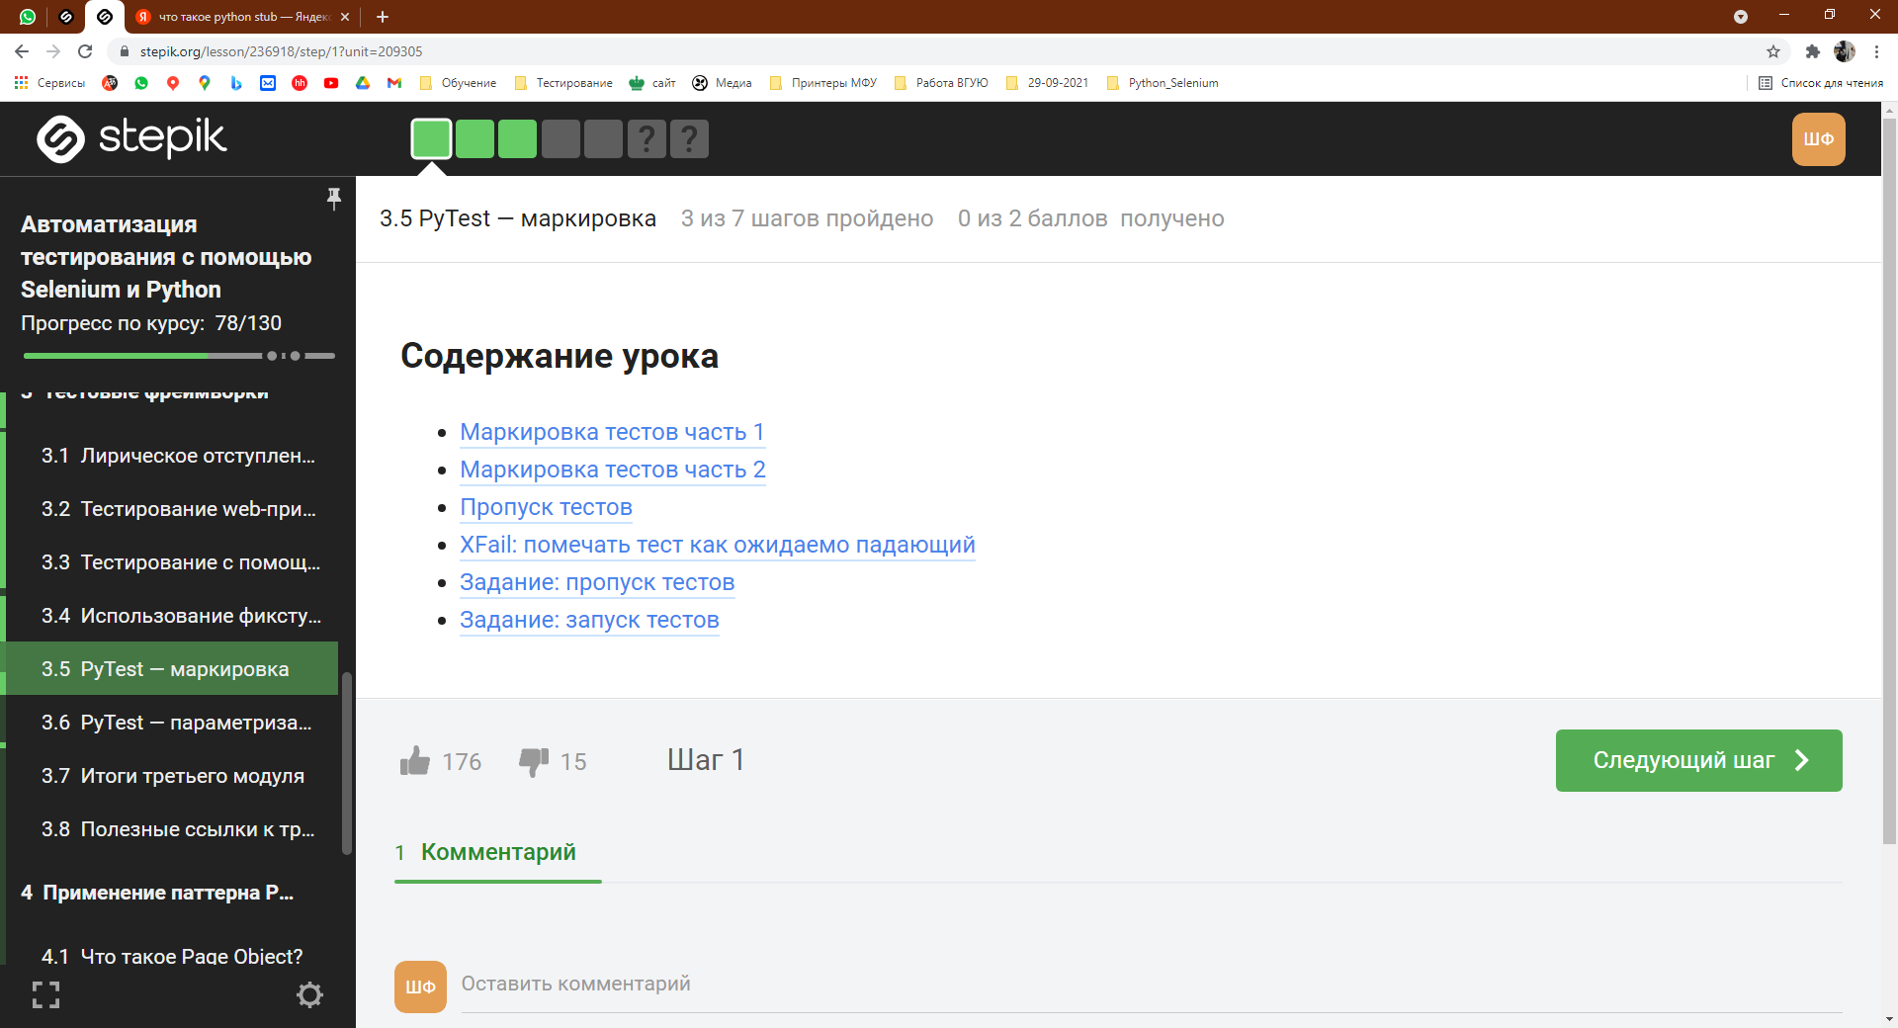
Task: Open Gmail from the bookmarks bar
Action: click(x=394, y=83)
